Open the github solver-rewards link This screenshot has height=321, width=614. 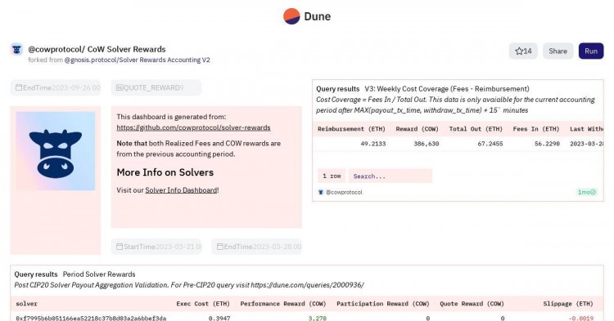(193, 127)
